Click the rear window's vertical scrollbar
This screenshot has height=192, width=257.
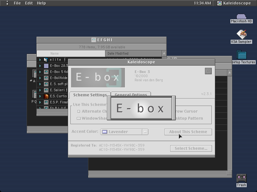pyautogui.click(x=229, y=123)
